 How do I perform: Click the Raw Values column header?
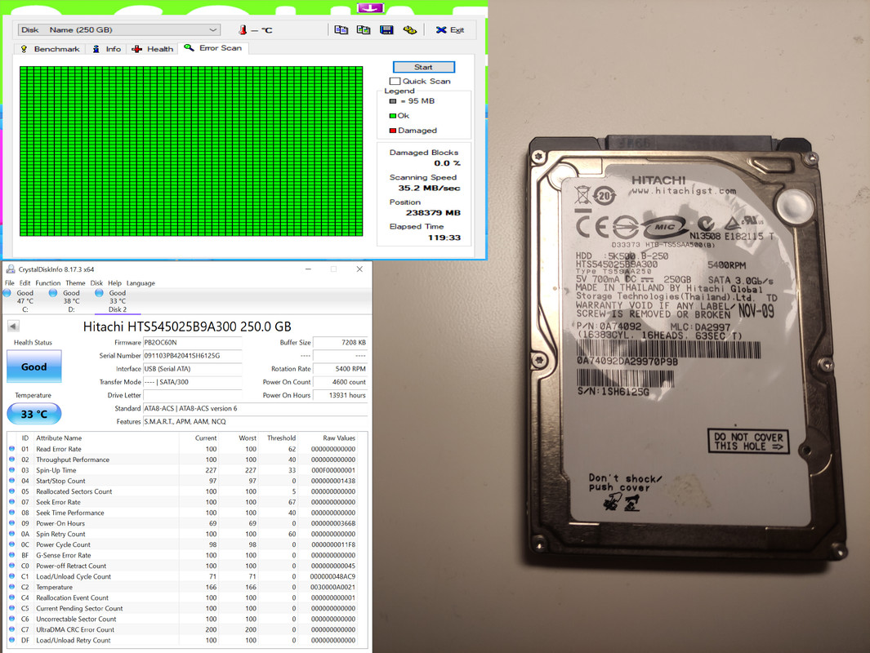pyautogui.click(x=339, y=438)
